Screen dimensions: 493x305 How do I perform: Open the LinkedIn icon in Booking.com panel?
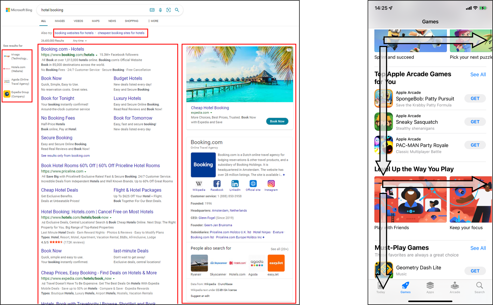click(x=235, y=184)
